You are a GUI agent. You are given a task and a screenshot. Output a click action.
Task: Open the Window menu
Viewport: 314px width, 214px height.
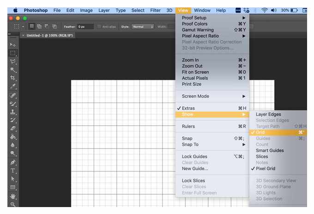click(x=202, y=10)
